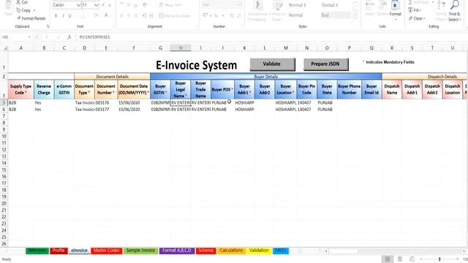
Task: Click the zoom in plus button
Action: pyautogui.click(x=458, y=259)
